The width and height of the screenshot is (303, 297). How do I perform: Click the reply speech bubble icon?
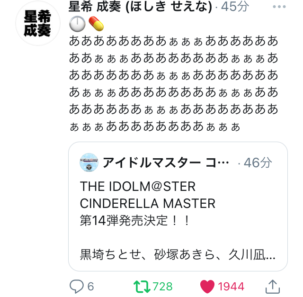[77, 286]
